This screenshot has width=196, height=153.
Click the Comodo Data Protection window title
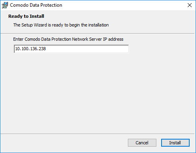(36, 5)
